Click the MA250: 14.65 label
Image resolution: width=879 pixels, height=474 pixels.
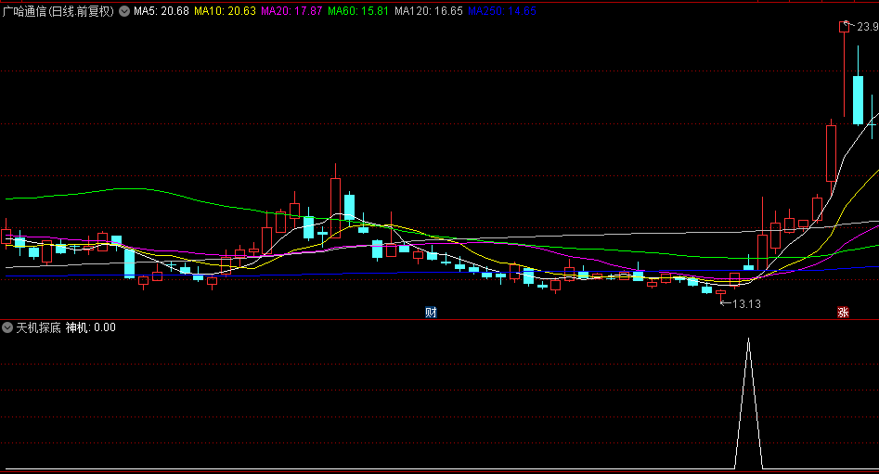tap(502, 11)
